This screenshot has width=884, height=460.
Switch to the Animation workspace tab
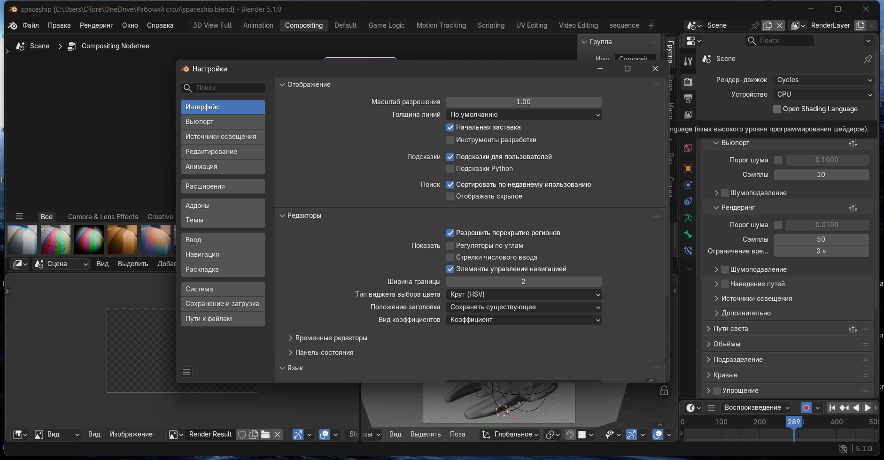click(258, 25)
